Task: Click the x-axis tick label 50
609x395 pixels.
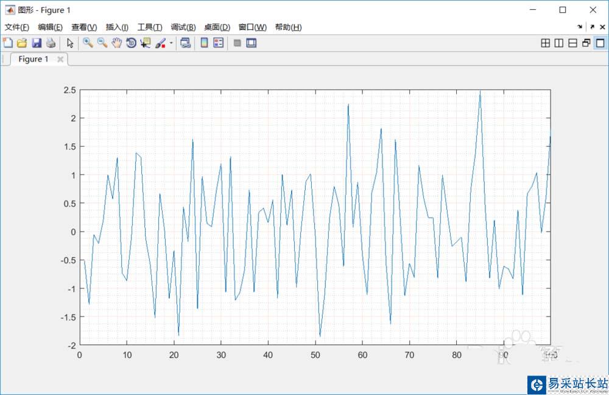Action: [x=315, y=355]
